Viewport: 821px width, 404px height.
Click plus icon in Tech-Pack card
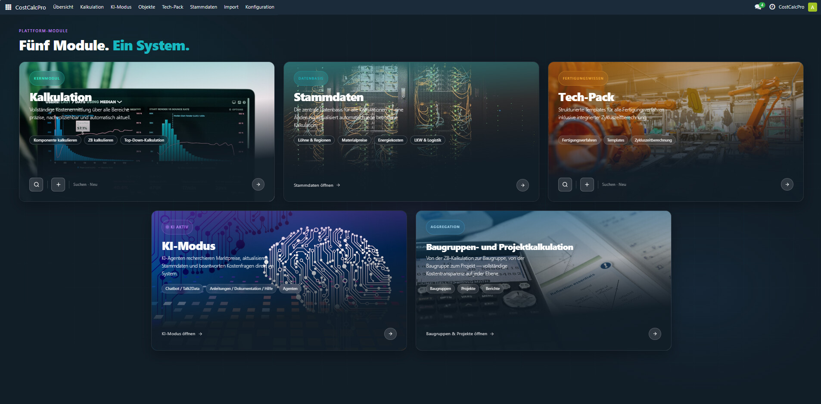(587, 185)
